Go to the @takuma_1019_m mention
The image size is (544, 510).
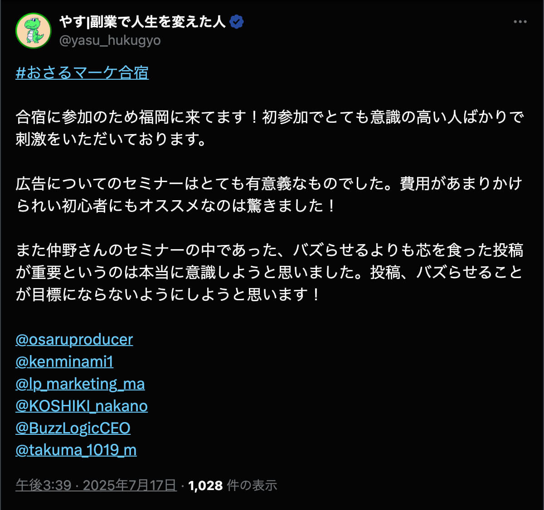point(76,450)
